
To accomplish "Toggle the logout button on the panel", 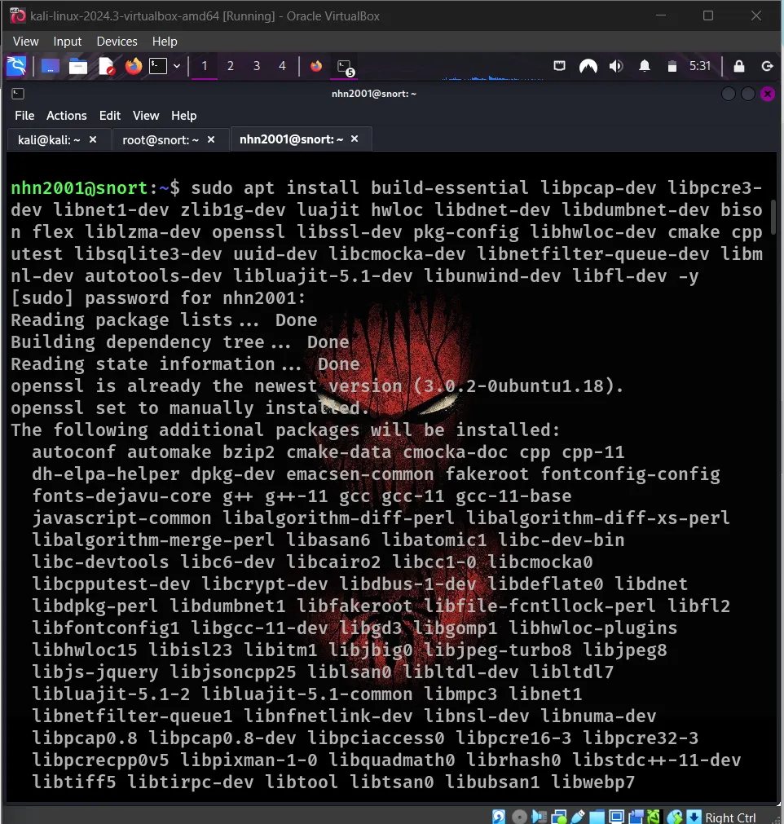I will click(x=767, y=67).
